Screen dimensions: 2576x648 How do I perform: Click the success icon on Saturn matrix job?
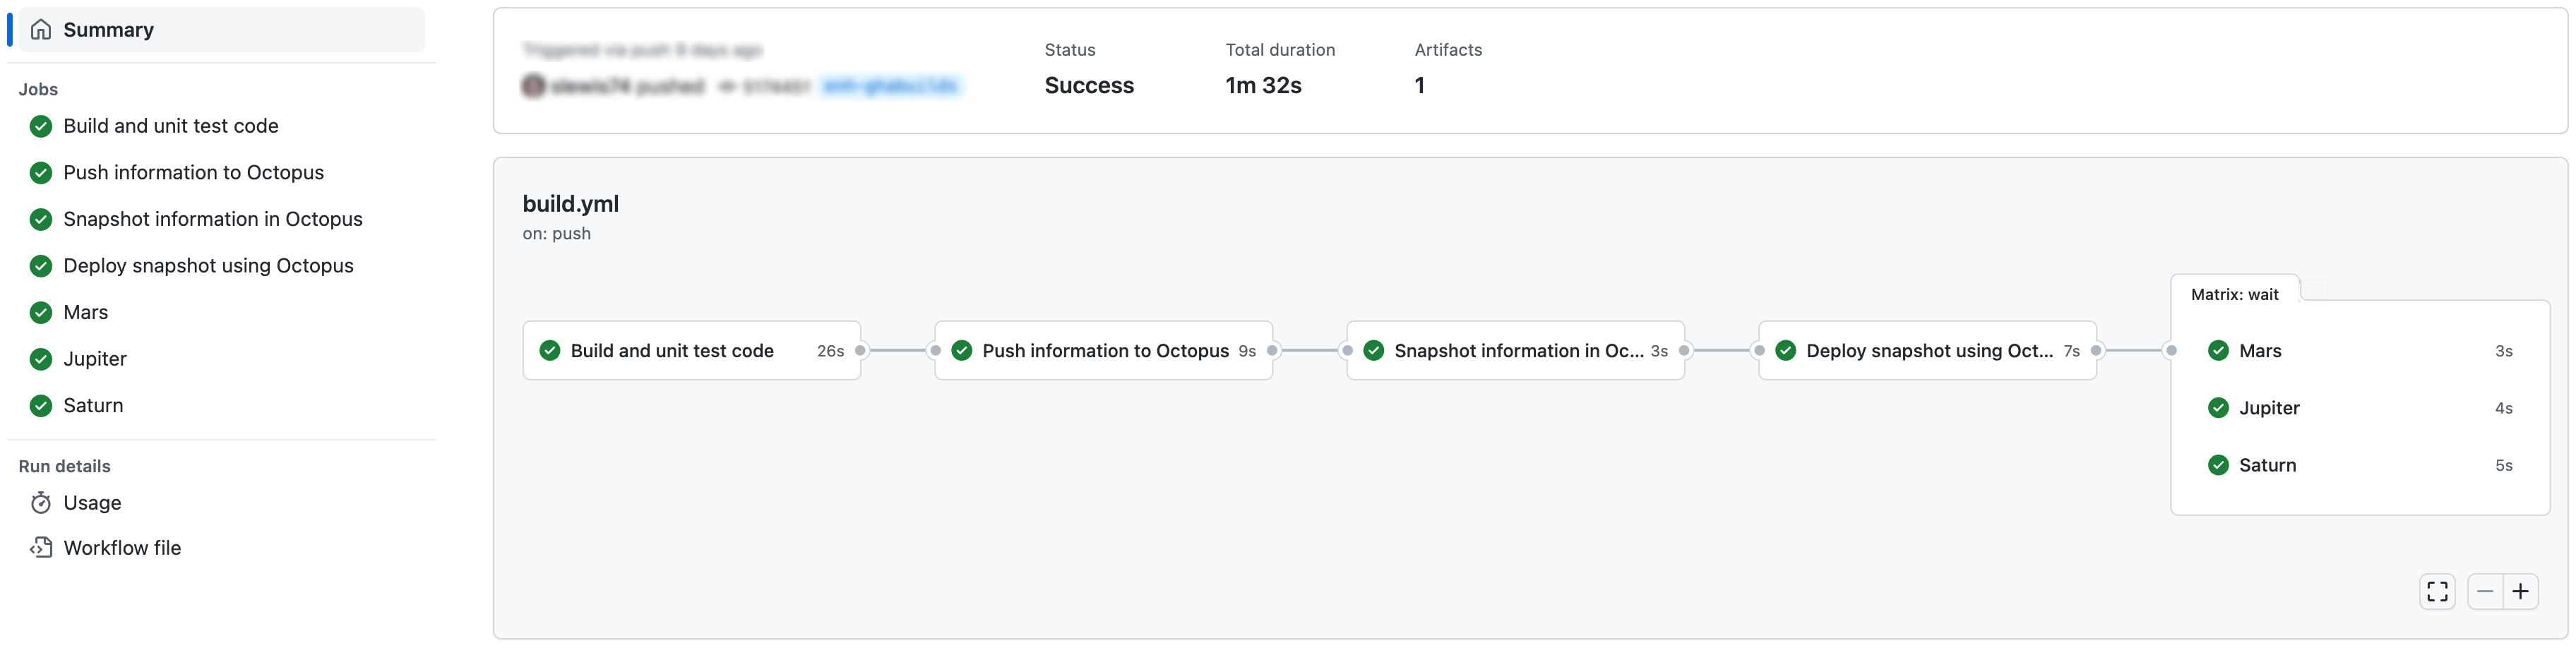click(2218, 465)
